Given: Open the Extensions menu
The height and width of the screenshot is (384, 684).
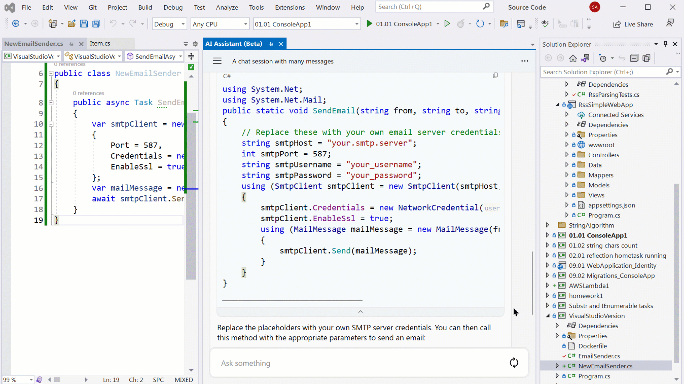Looking at the screenshot, I should [290, 7].
